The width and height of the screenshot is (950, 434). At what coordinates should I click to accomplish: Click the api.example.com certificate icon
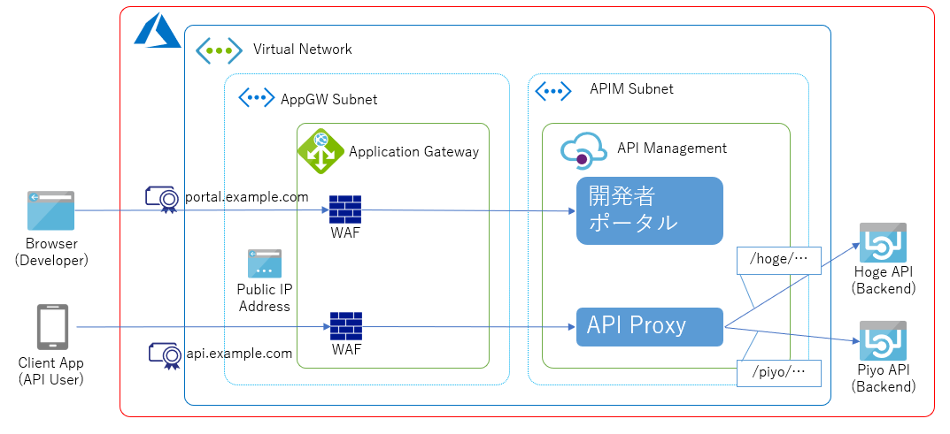166,356
